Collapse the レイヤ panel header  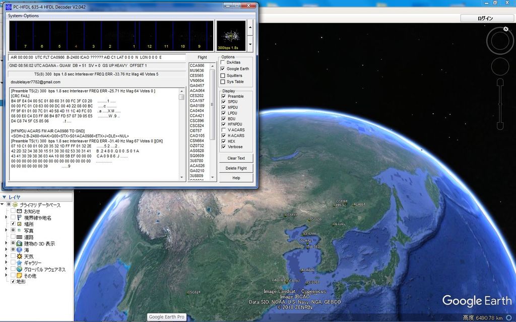4,196
